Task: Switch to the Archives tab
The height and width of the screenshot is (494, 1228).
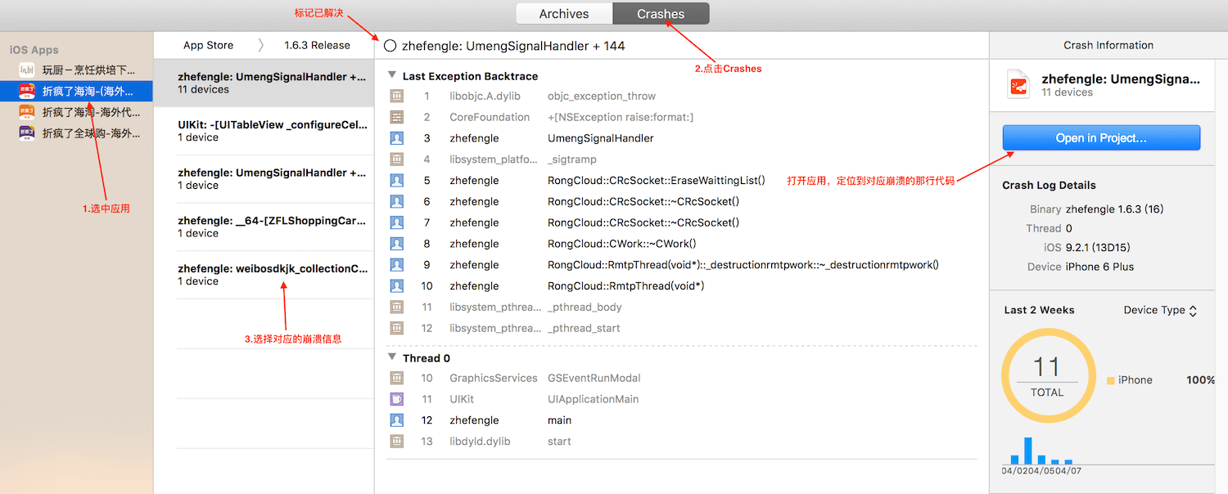Action: [x=563, y=14]
